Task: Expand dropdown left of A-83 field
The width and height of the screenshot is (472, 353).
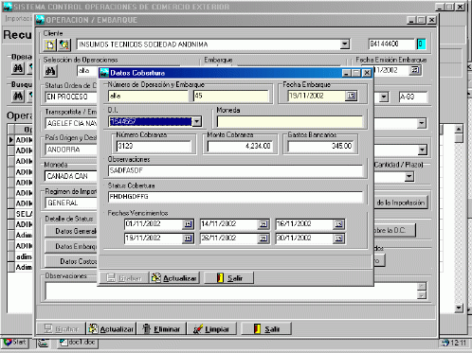Action: point(384,97)
